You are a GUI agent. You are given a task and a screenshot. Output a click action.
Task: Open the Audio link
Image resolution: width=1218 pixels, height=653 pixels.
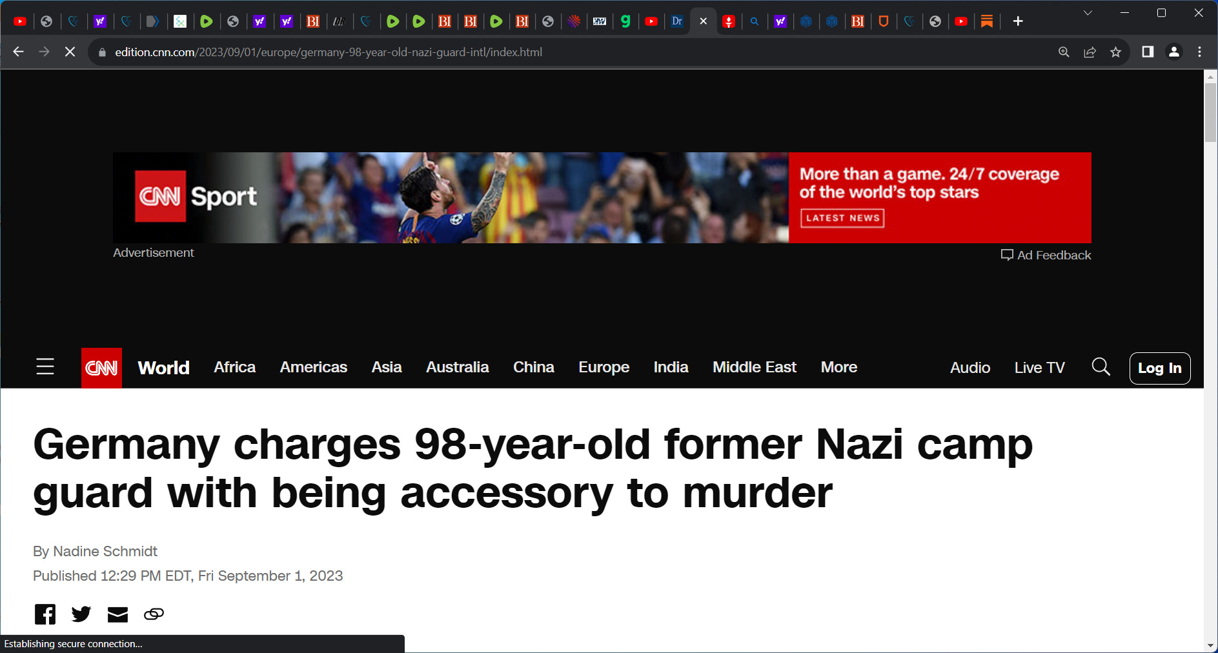970,368
